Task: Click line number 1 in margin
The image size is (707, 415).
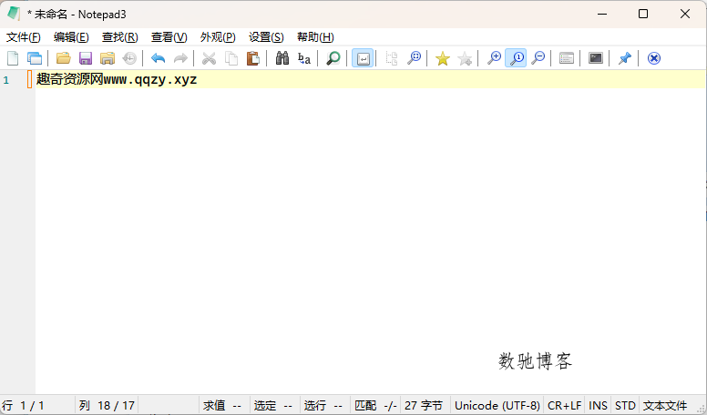Action: 6,80
